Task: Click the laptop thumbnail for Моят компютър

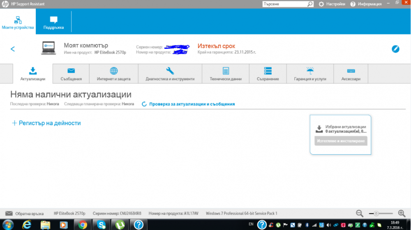Action: (x=48, y=48)
